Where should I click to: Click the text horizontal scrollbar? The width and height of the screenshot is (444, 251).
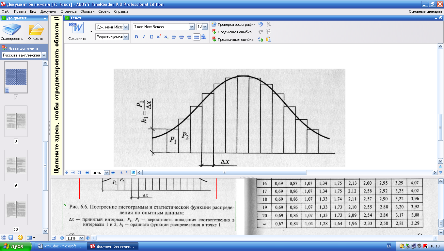pos(287,173)
